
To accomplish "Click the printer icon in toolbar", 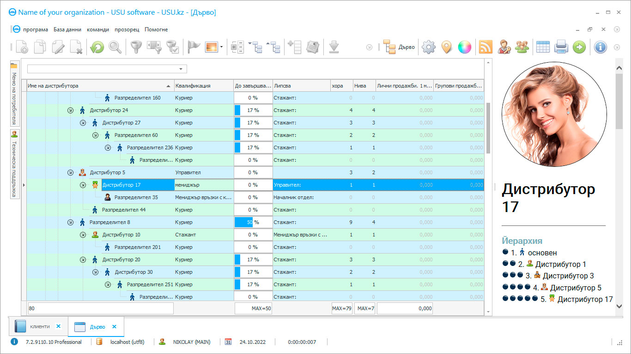I will coord(561,47).
